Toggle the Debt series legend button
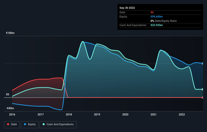This screenshot has height=132, width=207. click(12, 124)
